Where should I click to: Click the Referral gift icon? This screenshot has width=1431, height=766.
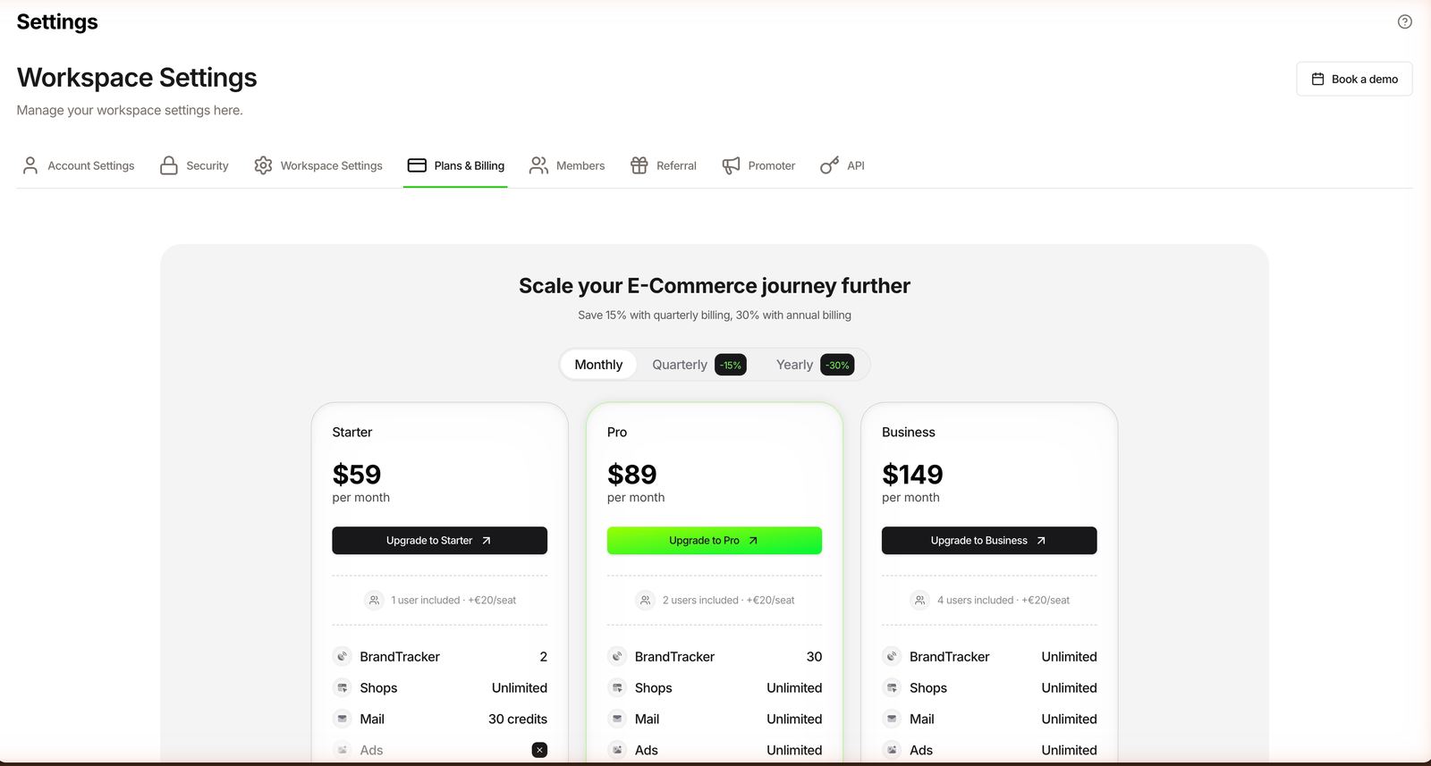pyautogui.click(x=639, y=165)
